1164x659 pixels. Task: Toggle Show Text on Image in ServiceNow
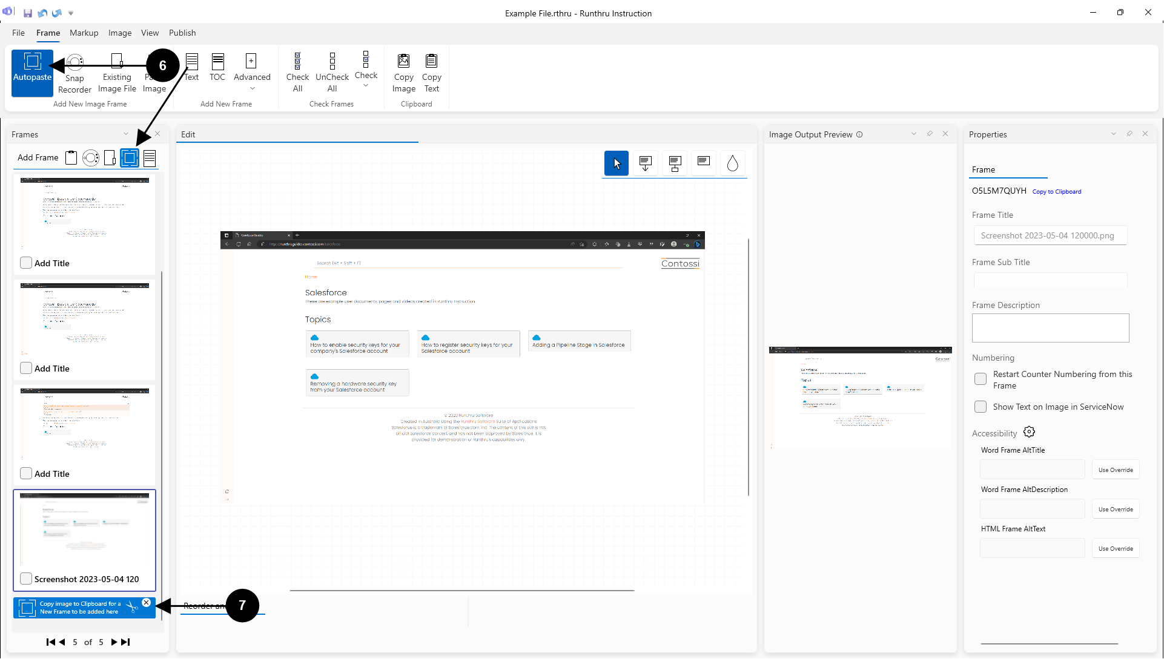tap(980, 407)
